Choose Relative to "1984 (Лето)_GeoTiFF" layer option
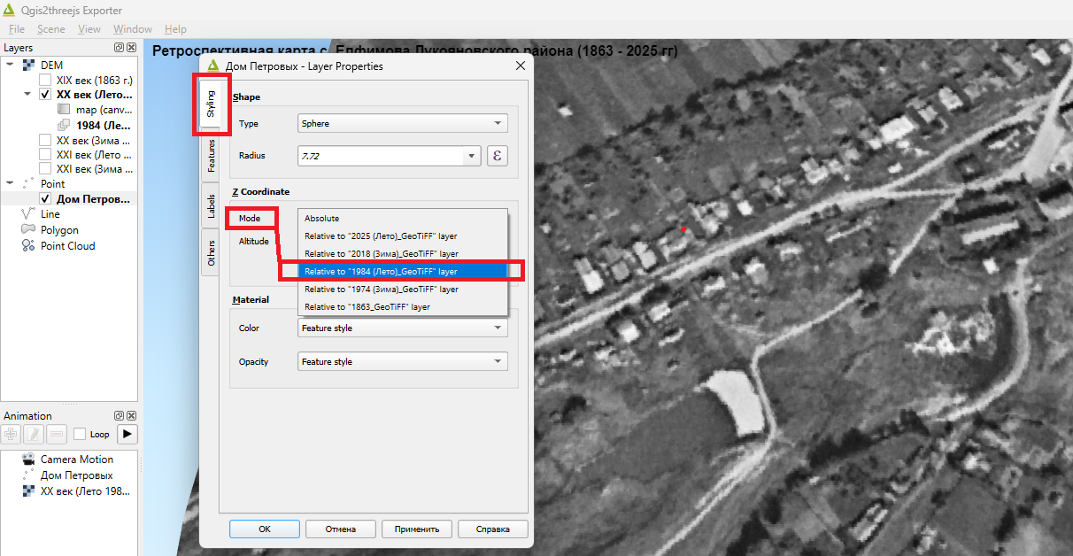This screenshot has width=1073, height=556. click(x=403, y=271)
